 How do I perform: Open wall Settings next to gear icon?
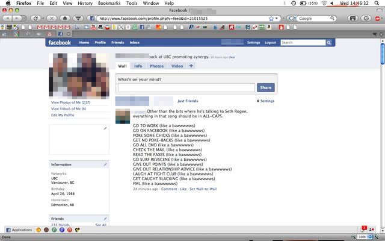tap(267, 101)
